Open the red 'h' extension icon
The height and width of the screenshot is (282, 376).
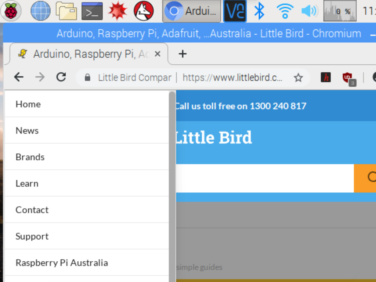coord(326,77)
